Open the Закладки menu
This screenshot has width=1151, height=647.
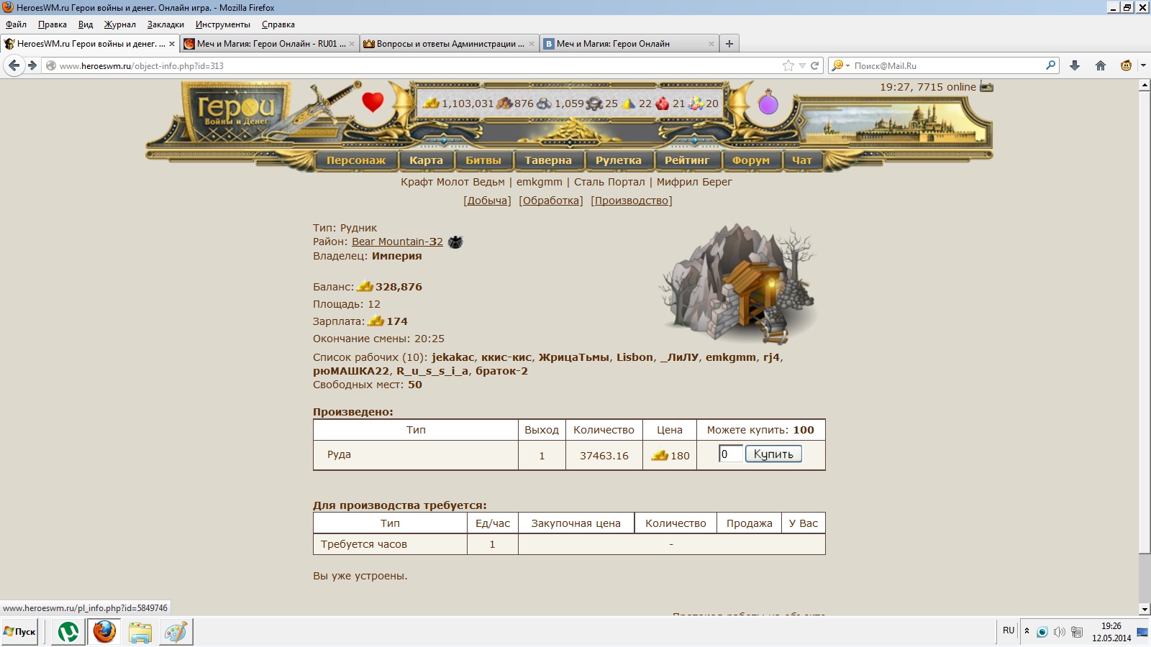pyautogui.click(x=165, y=24)
